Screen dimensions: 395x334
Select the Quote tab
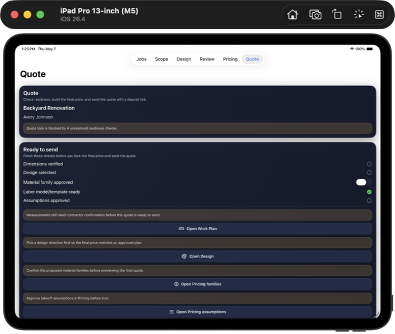[252, 59]
